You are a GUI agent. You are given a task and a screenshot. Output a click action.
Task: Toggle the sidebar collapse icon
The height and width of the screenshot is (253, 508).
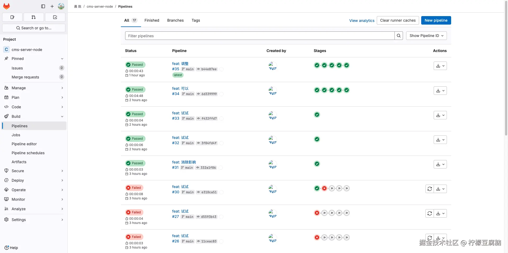tap(43, 6)
